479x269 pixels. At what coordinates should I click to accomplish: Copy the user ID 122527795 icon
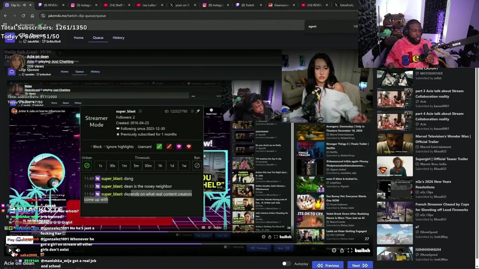click(192, 111)
